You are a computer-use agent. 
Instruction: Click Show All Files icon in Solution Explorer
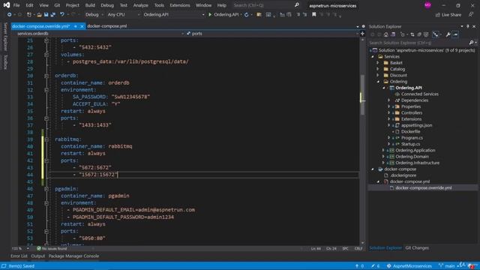coord(426,34)
